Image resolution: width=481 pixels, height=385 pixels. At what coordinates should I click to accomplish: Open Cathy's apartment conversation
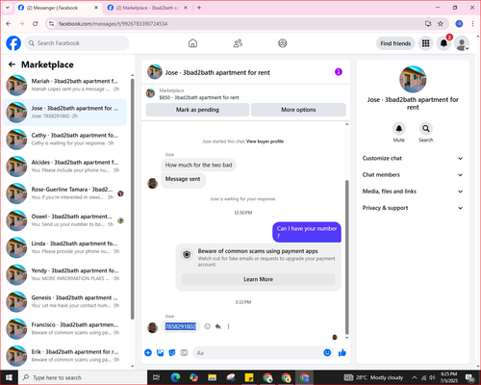coord(64,140)
